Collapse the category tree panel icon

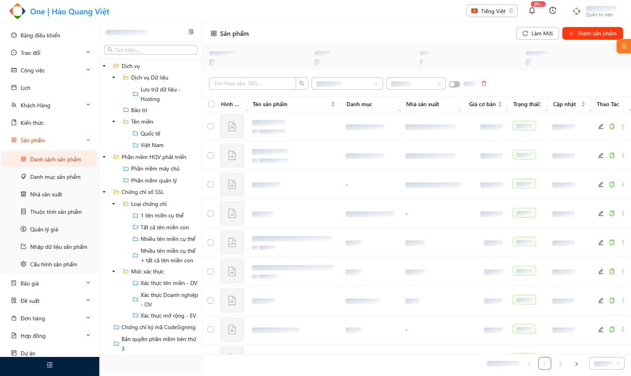coord(191,32)
